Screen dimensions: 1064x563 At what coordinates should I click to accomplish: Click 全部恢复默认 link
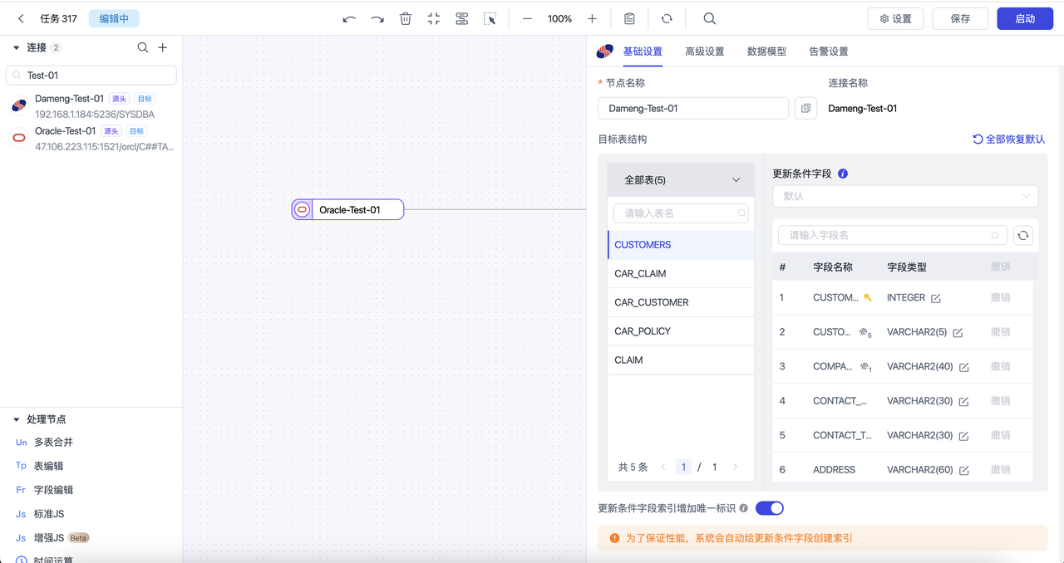(x=1008, y=140)
